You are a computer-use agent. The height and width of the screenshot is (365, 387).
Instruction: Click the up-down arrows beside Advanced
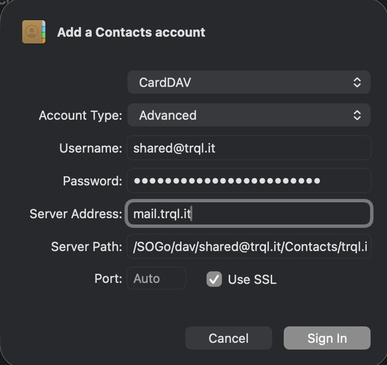[x=357, y=115]
